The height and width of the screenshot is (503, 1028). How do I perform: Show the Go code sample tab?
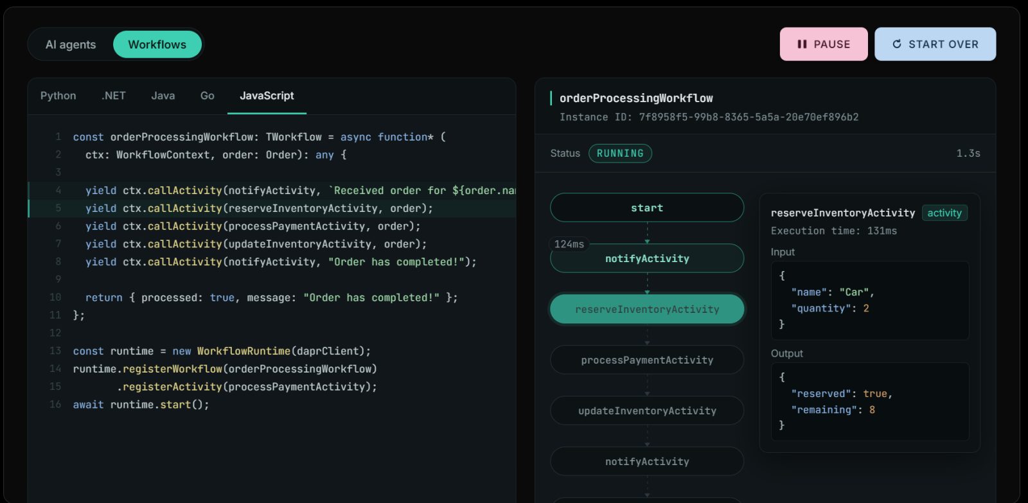tap(208, 96)
